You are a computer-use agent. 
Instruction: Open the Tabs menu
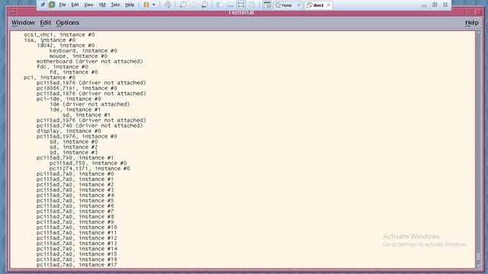115,5
